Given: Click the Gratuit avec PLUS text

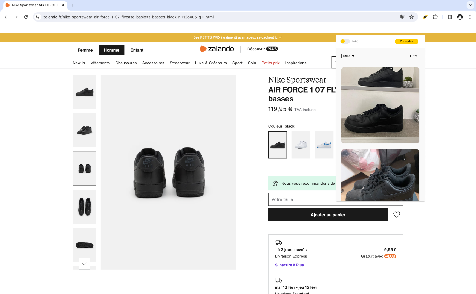Looking at the screenshot, I should click(379, 256).
